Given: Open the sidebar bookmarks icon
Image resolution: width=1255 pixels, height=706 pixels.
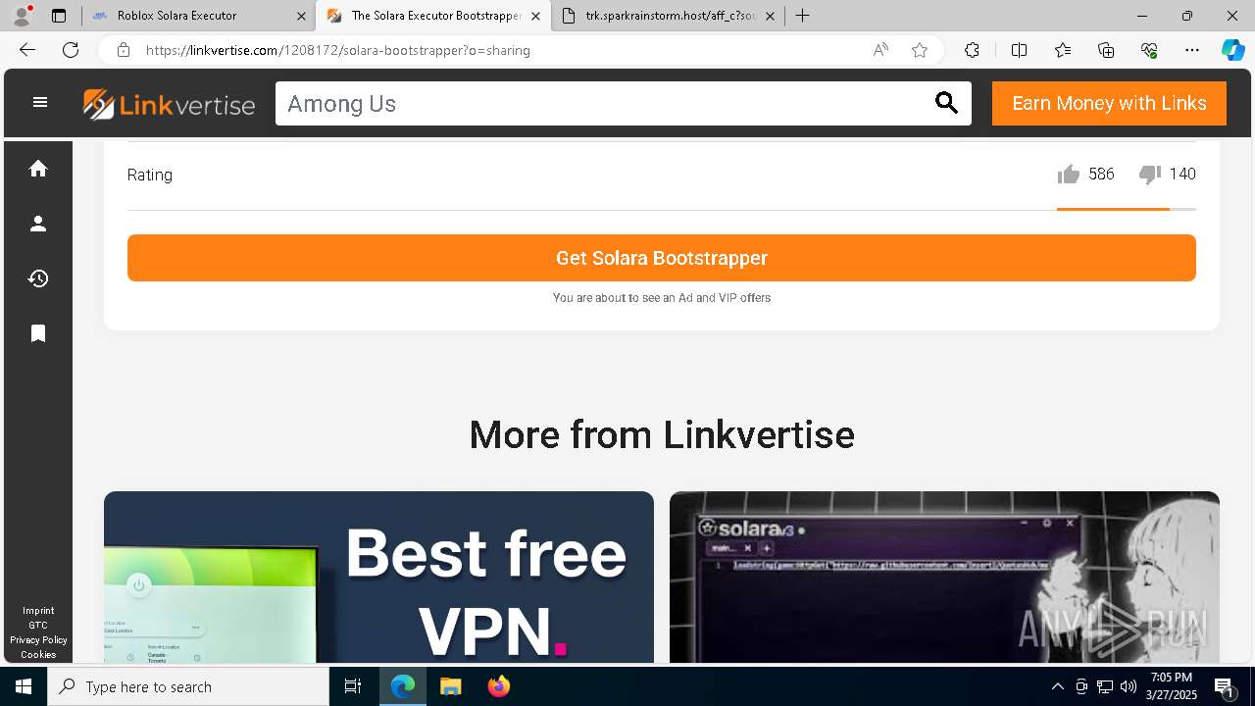Looking at the screenshot, I should point(38,333).
